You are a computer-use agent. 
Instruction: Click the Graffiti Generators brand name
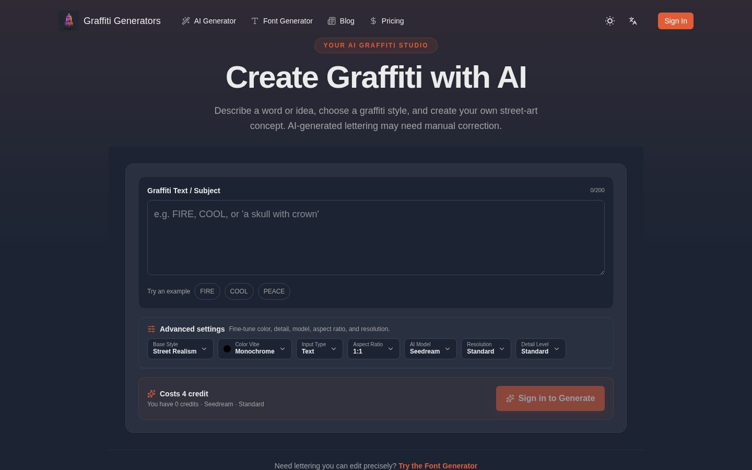122,21
